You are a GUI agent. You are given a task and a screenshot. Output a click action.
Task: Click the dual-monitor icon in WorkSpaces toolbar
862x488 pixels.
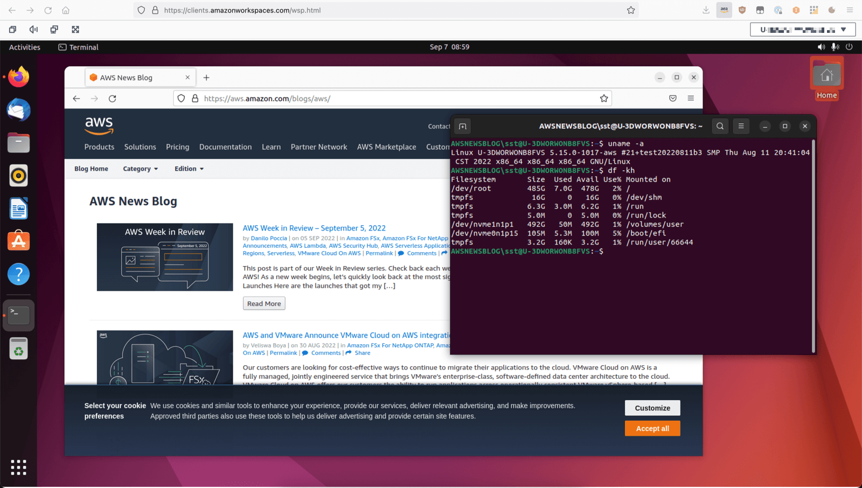click(x=54, y=29)
